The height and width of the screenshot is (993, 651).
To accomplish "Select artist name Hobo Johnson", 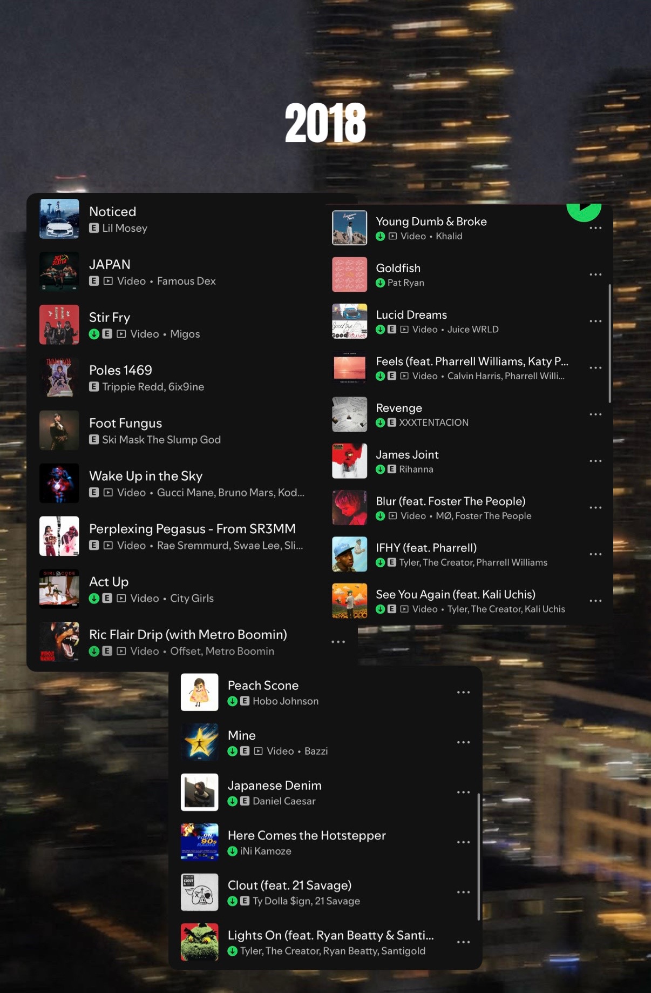I will click(286, 701).
